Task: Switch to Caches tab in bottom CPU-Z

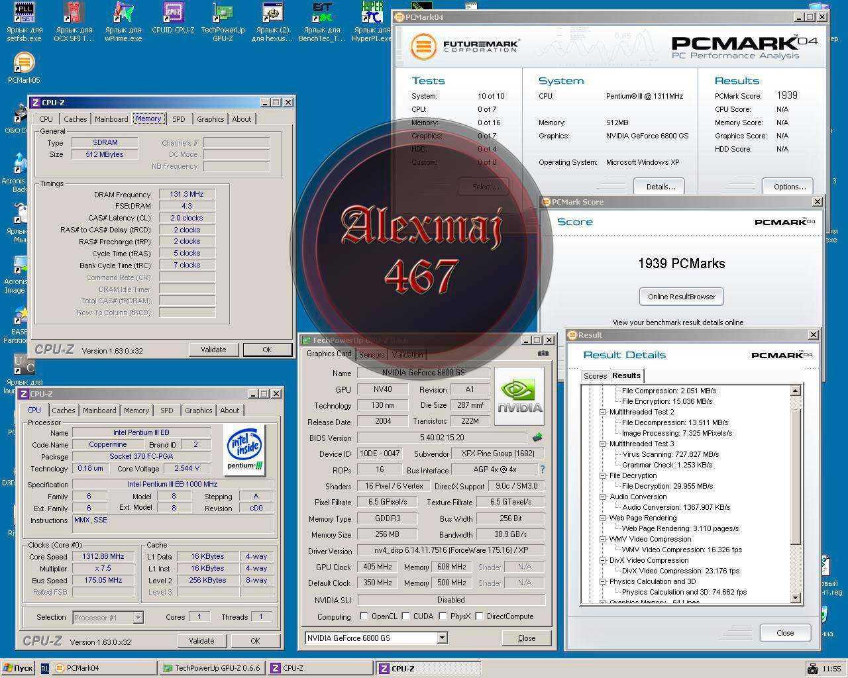Action: tap(64, 411)
